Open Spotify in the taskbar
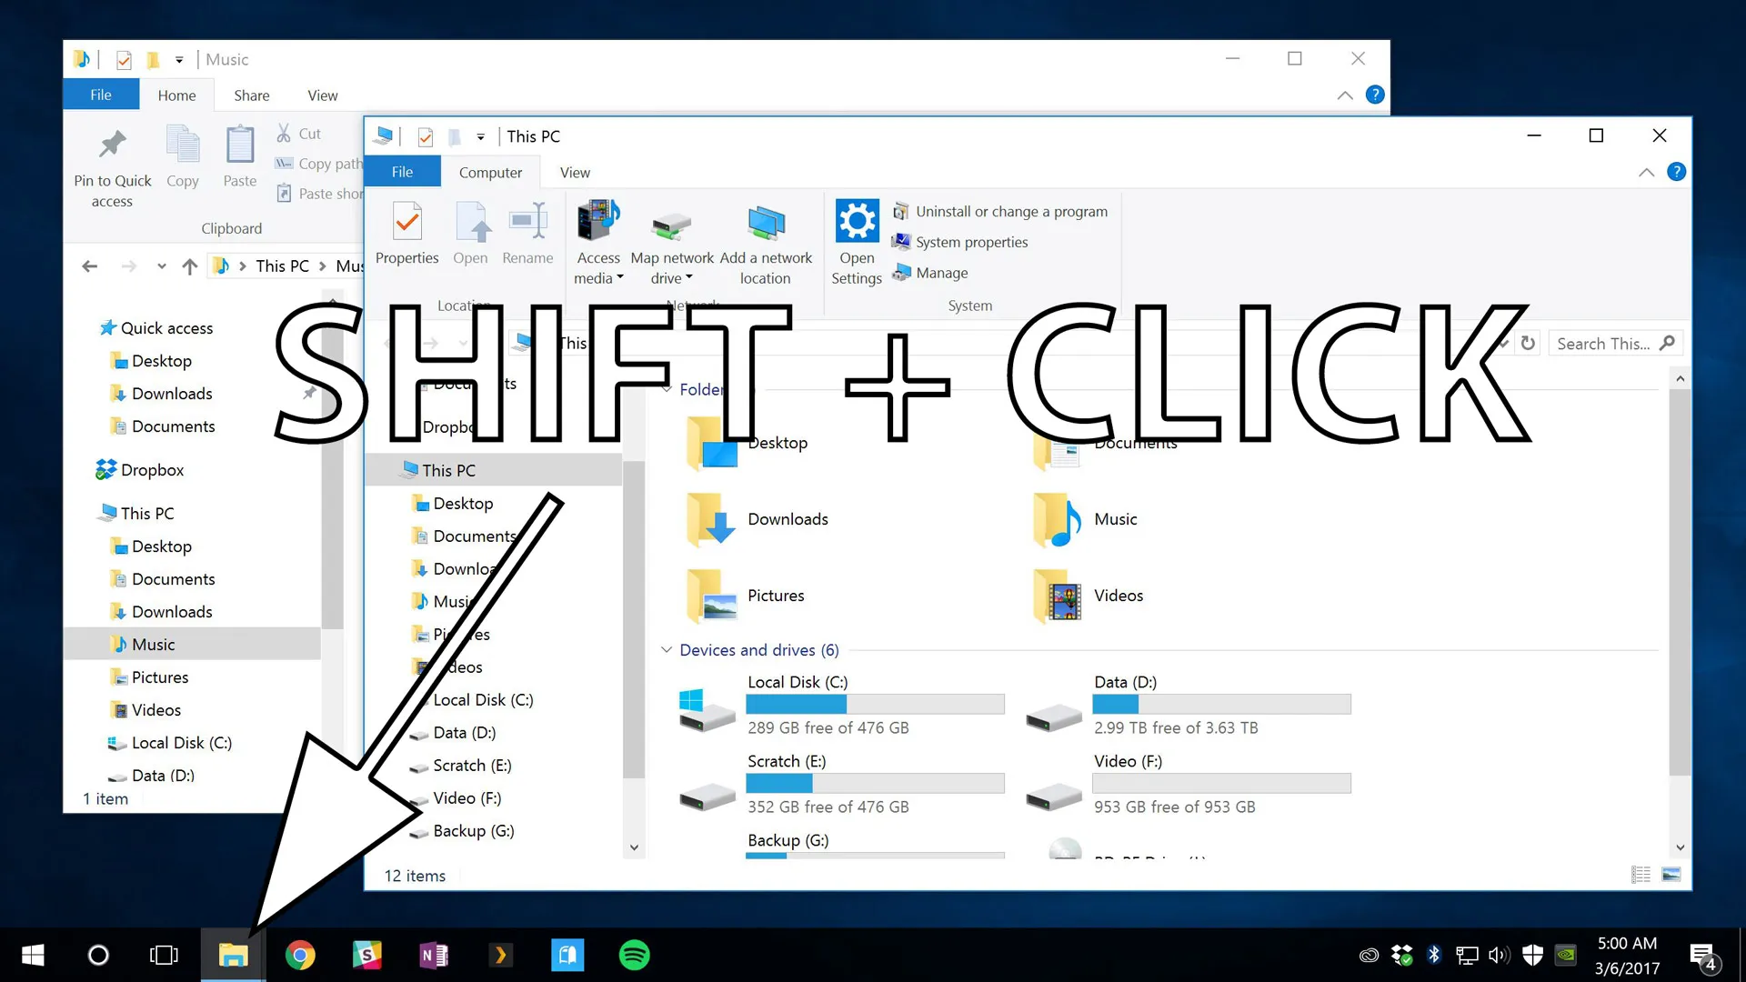The height and width of the screenshot is (982, 1746). pyautogui.click(x=635, y=955)
